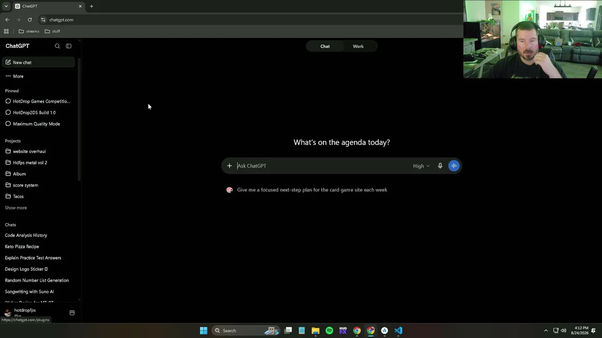Open the High reasoning effort dropdown
The height and width of the screenshot is (338, 602).
point(421,166)
